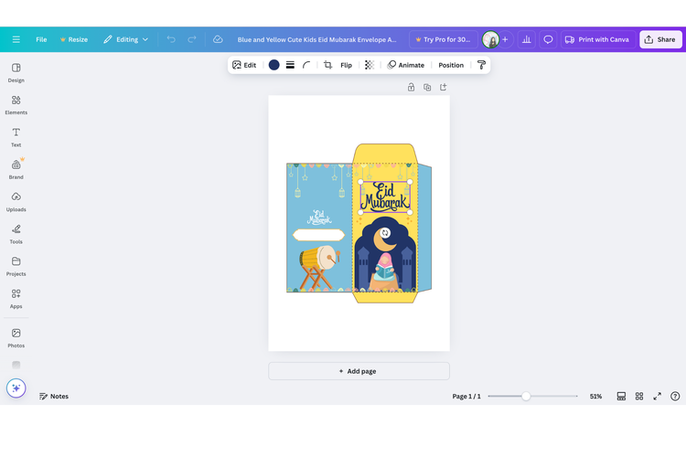Open the Elements panel in sidebar
This screenshot has width=686, height=457.
(16, 105)
